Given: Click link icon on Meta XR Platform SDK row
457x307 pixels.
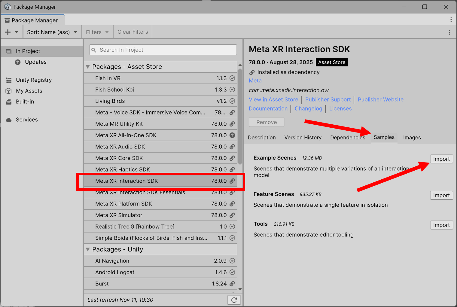Looking at the screenshot, I should tap(232, 204).
